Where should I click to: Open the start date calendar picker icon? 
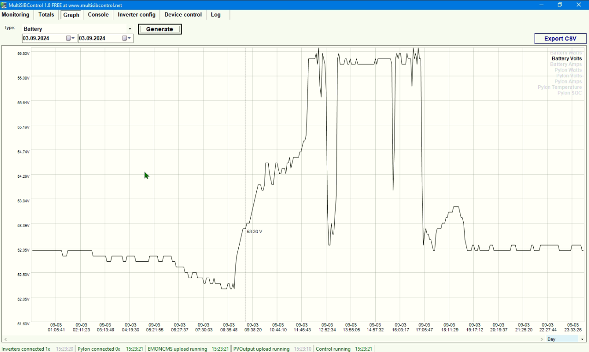(x=70, y=38)
